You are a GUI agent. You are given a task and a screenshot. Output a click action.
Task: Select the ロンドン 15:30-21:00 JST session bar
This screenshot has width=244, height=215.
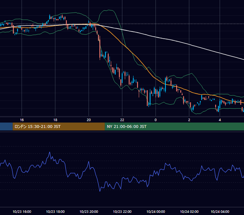tap(58, 126)
